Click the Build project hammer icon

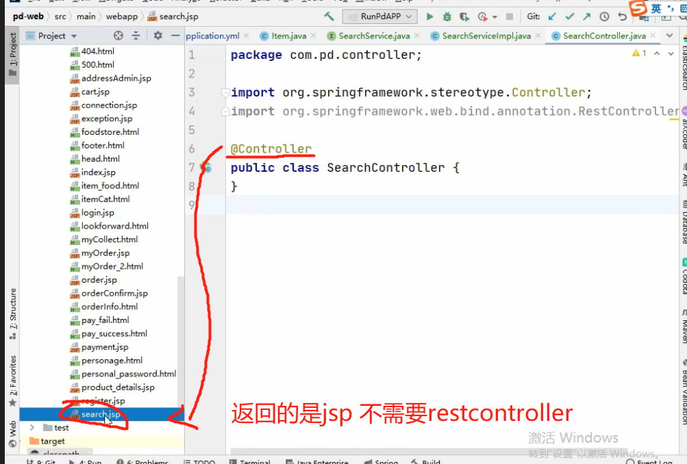click(329, 16)
